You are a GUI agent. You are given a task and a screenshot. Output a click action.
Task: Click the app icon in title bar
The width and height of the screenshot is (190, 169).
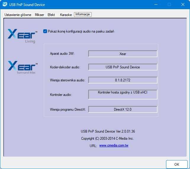pyautogui.click(x=5, y=4)
